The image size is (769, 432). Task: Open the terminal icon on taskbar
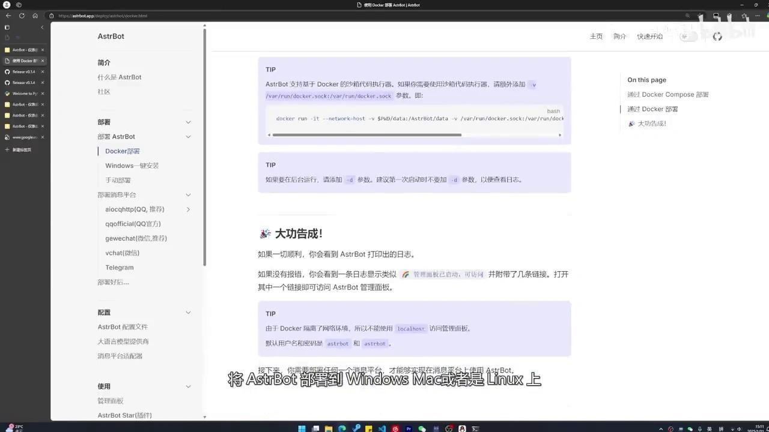click(x=475, y=428)
